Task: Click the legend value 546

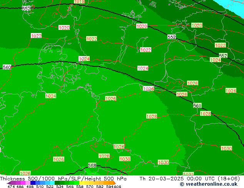Action: 70,186
